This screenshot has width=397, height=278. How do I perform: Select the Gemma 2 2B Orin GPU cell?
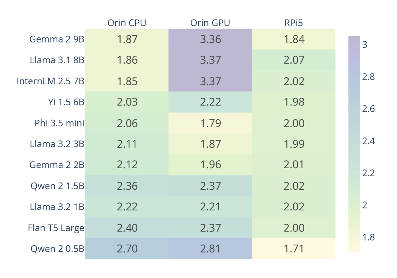point(210,165)
